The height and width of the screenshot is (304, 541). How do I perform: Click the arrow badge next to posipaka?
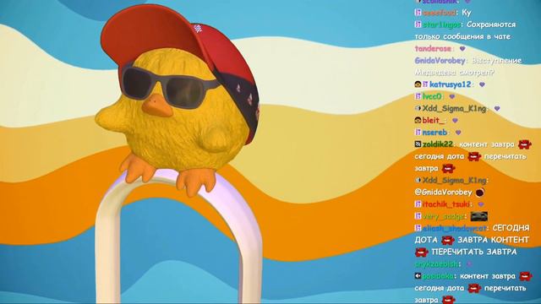(x=418, y=276)
